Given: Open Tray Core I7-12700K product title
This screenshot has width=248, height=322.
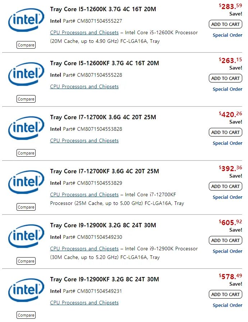Looking at the screenshot, I should pos(103,117).
